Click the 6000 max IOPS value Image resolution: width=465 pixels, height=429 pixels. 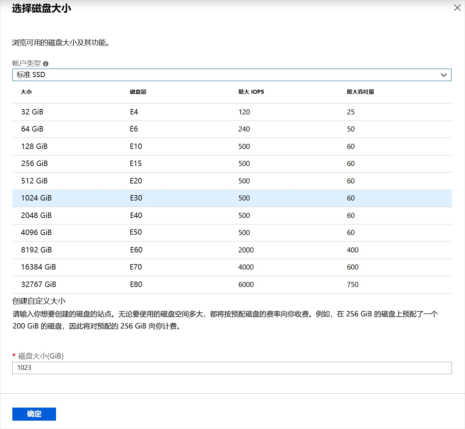[x=246, y=284]
